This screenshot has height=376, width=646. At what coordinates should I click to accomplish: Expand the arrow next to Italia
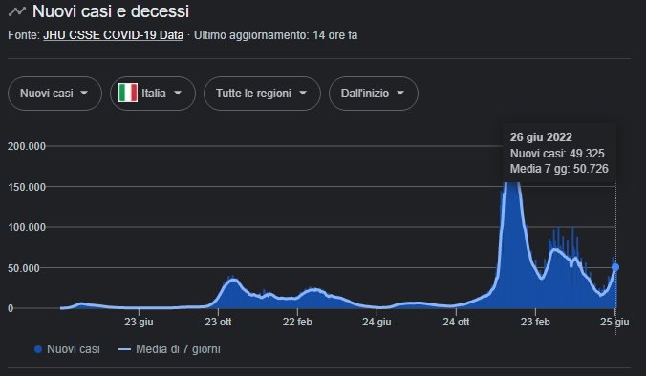(x=178, y=93)
